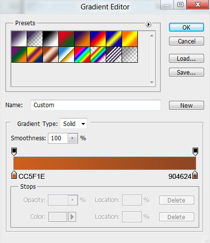Screen dimensions: 210x243
Task: Choose the black to white gradient preset
Action: point(50,39)
